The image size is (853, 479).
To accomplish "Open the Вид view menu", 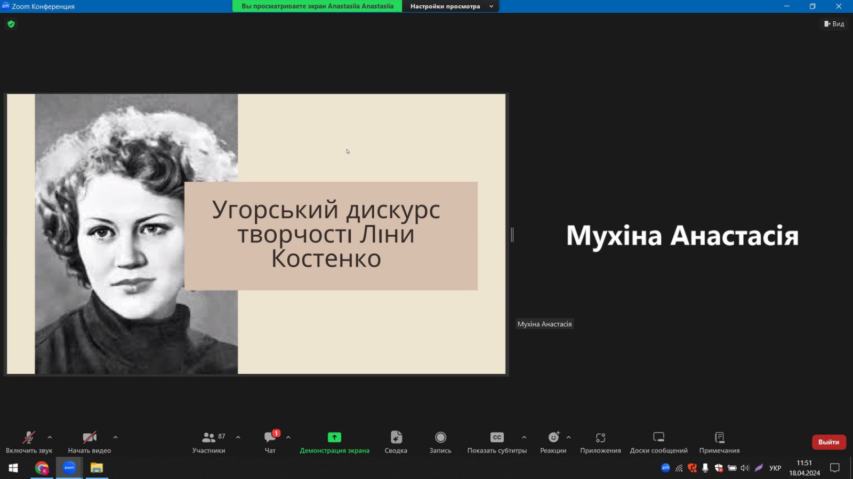I will pos(834,24).
